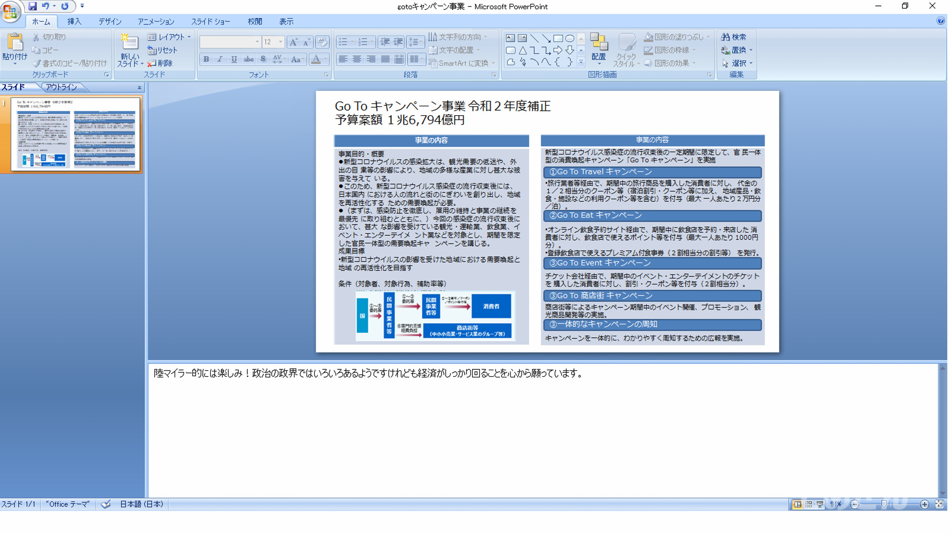This screenshot has width=950, height=534.
Task: Open 図形の塗りつぶし shape fill options
Action: point(677,37)
